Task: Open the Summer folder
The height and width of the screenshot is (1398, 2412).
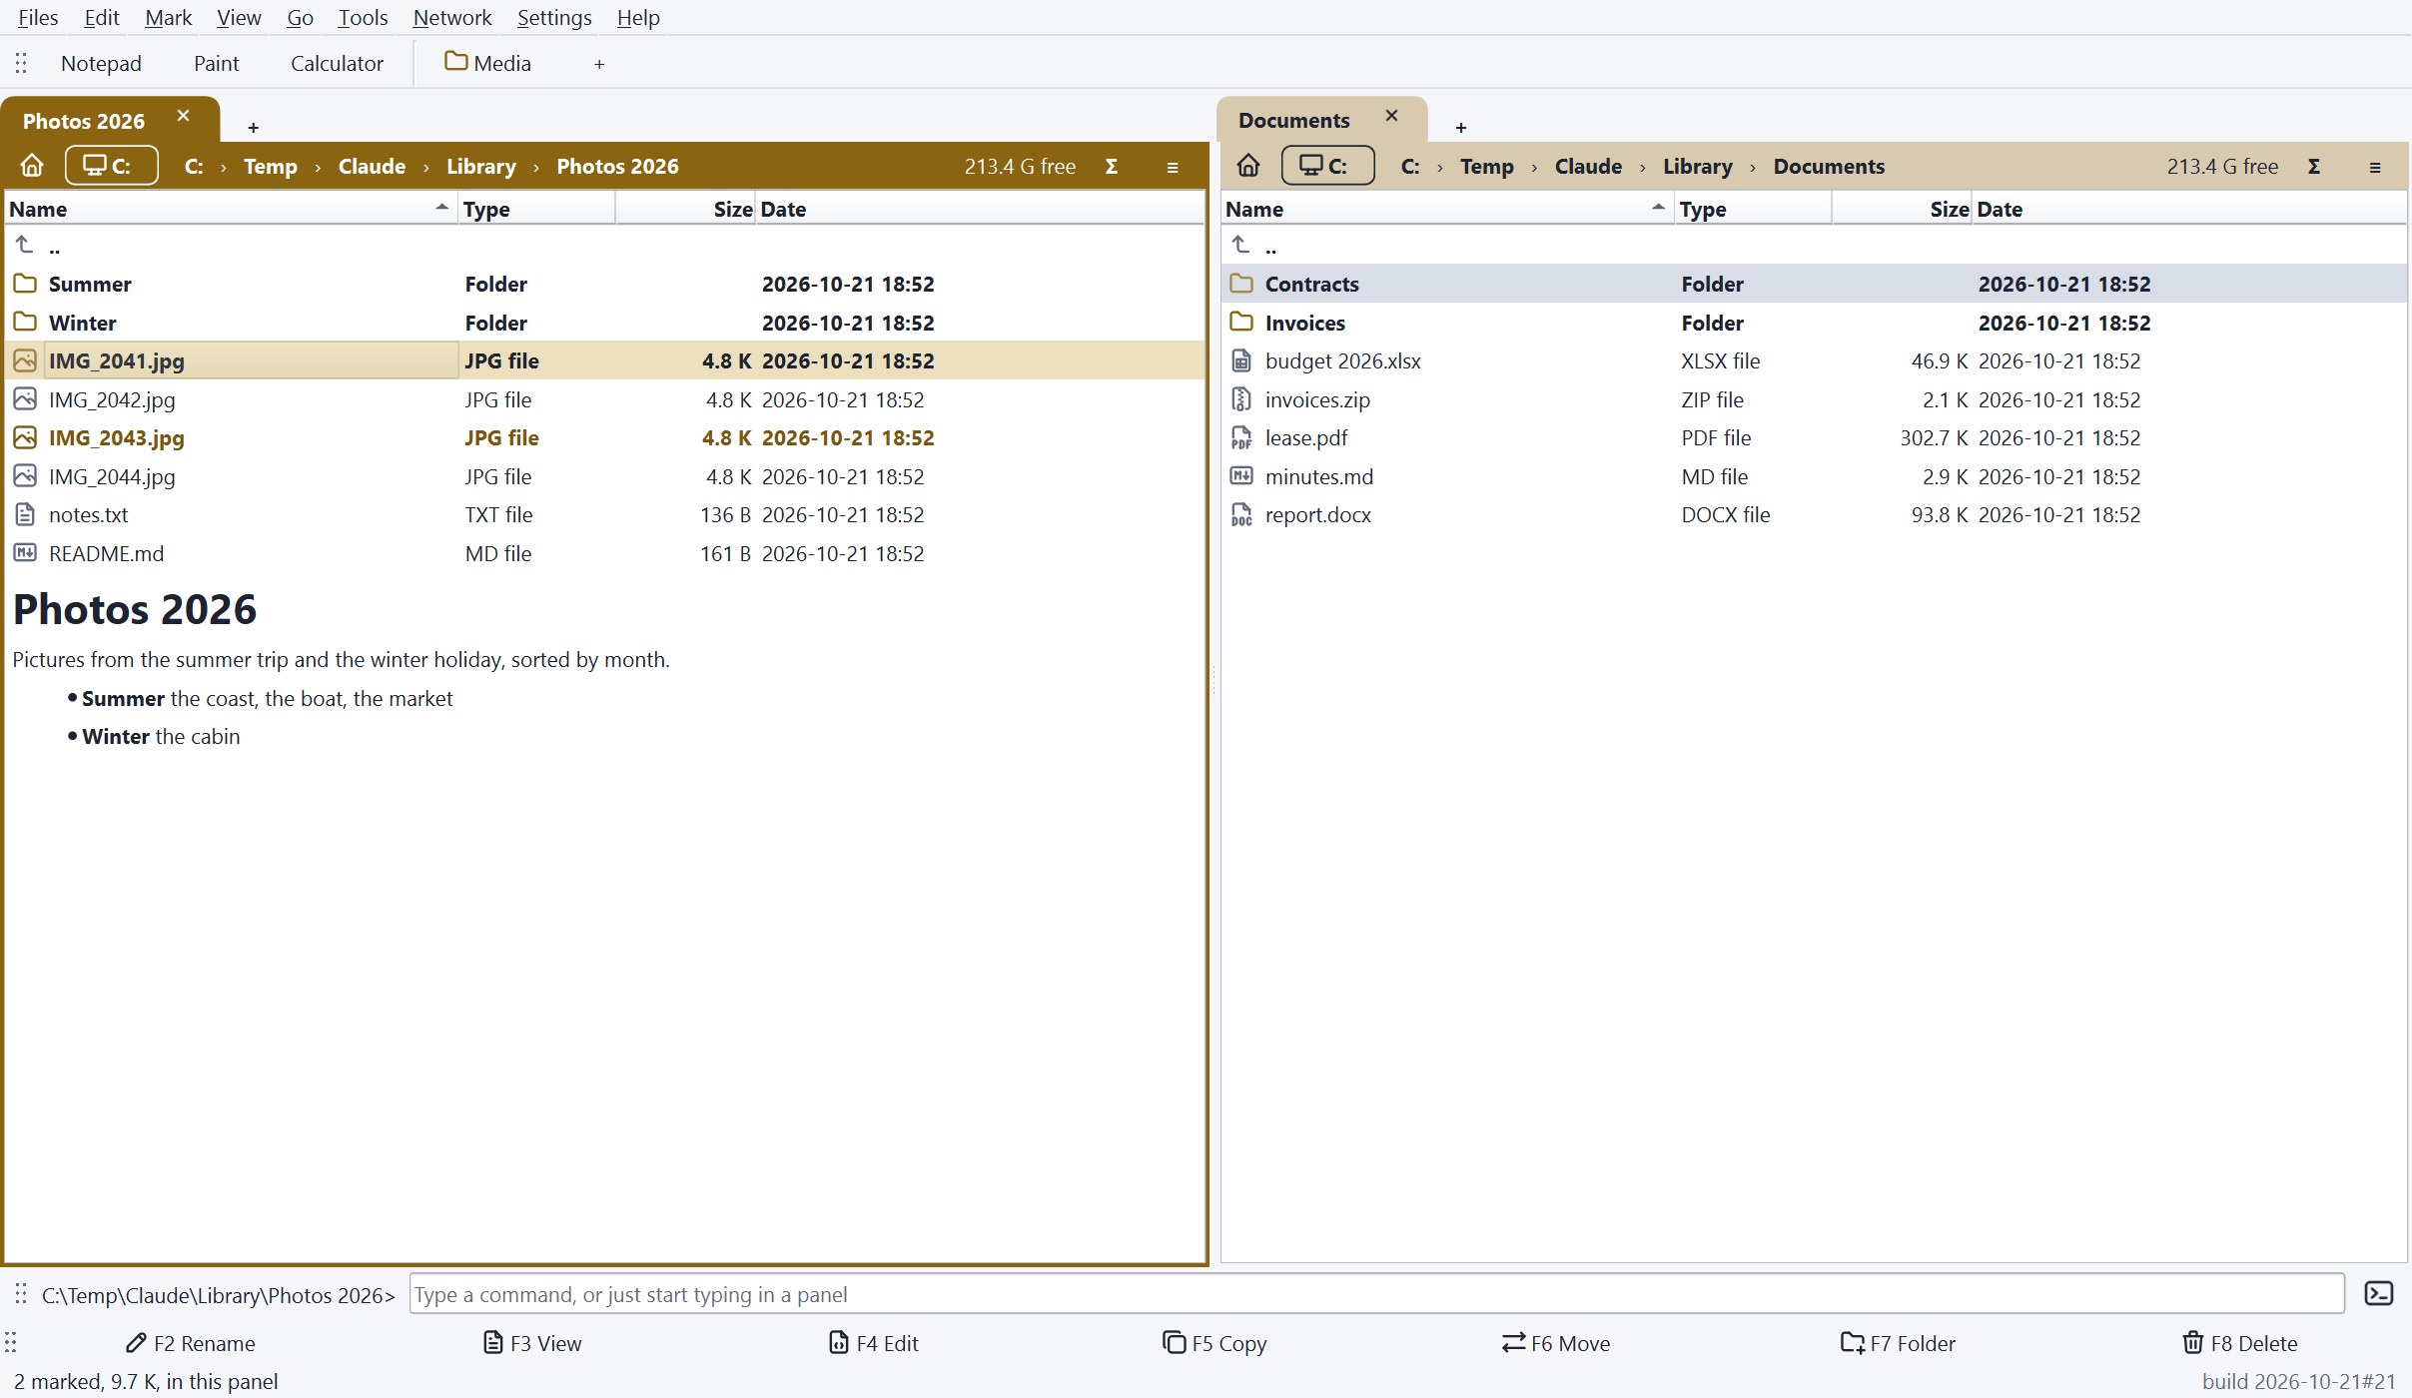Action: click(603, 284)
